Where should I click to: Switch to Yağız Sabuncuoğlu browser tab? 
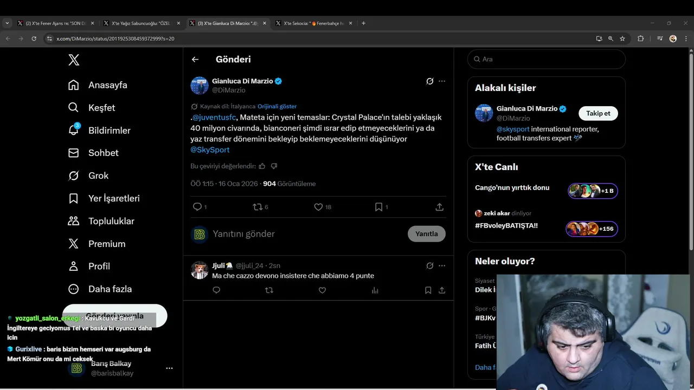140,23
